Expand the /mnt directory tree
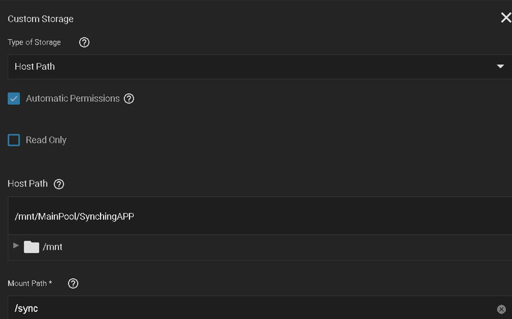The image size is (512, 319). click(16, 246)
